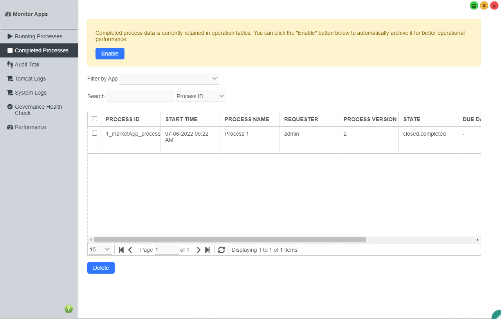Click the table's horizontal scrollbar thumb
Screen dimensions: 501x319
(x=230, y=240)
